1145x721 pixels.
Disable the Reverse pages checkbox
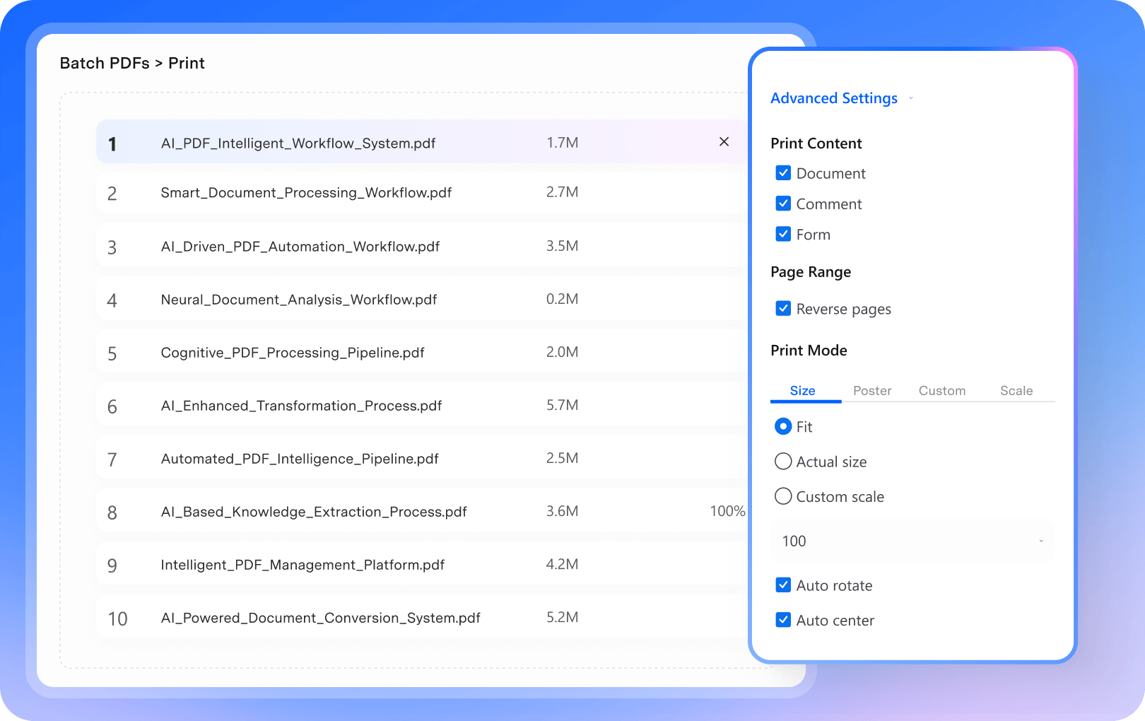[x=783, y=308]
